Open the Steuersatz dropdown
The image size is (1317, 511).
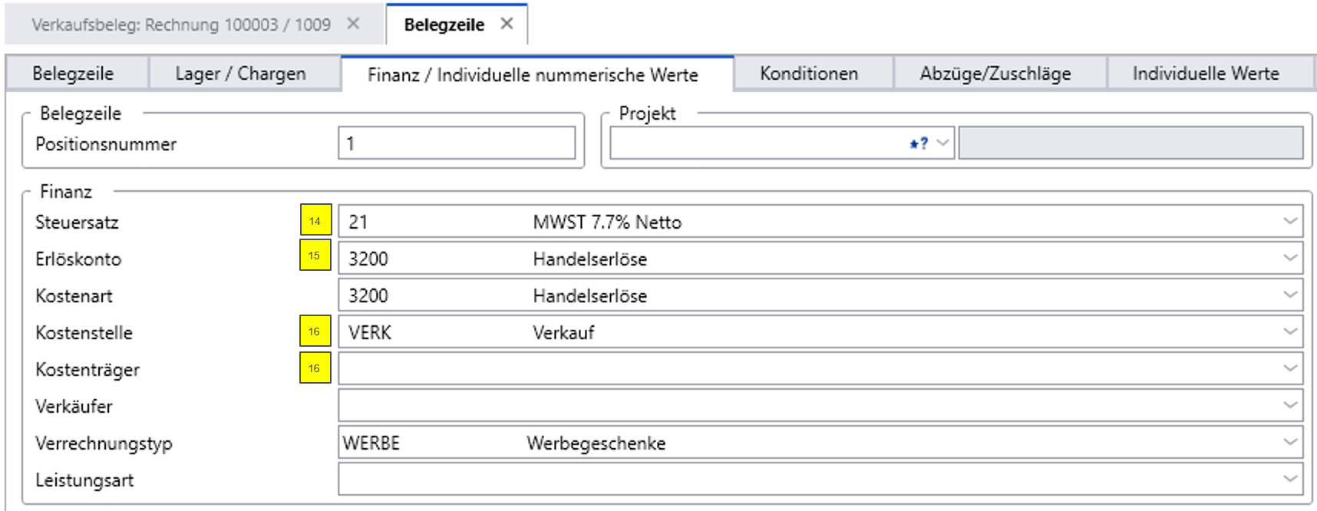point(1289,222)
